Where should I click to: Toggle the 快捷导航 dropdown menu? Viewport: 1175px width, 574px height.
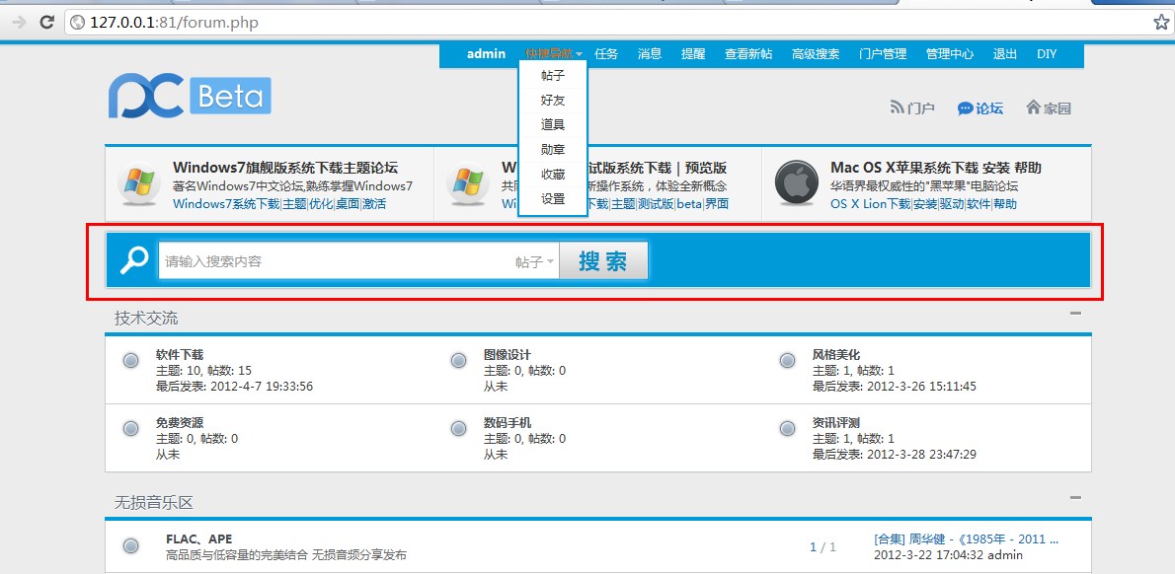[554, 54]
